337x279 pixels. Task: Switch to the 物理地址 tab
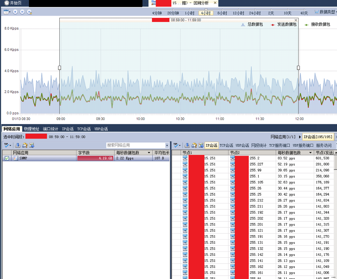31,129
